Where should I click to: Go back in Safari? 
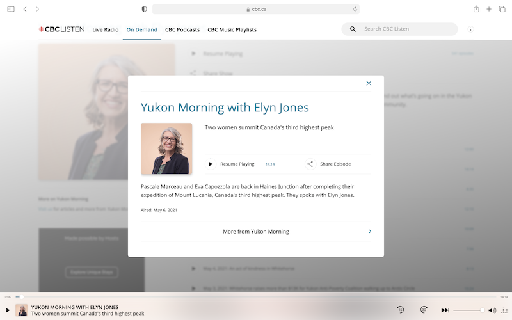point(25,9)
